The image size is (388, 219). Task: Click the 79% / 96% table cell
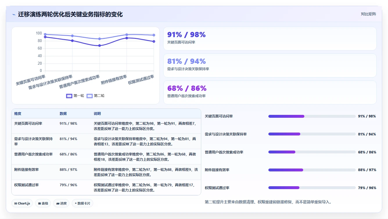click(69, 185)
